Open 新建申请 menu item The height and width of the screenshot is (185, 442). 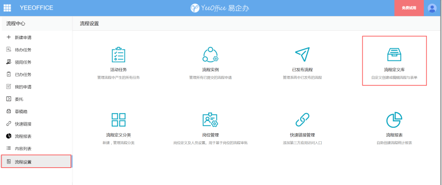(23, 37)
